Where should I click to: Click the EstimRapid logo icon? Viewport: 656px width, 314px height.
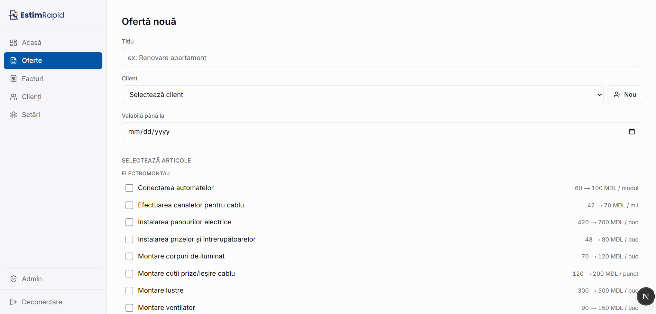coord(13,15)
